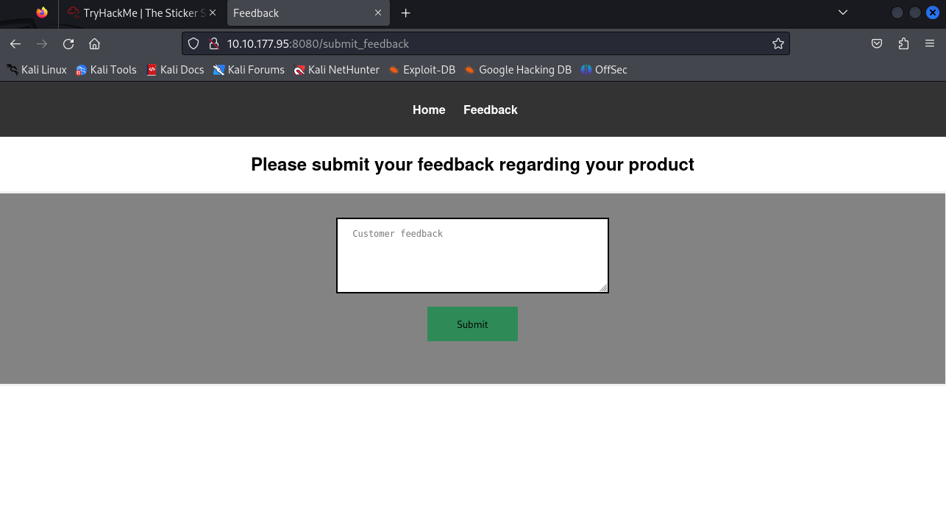Click the Firefox logo icon in tab bar

point(42,13)
